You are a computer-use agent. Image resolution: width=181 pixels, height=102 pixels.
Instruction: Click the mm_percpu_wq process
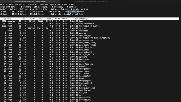(86, 40)
